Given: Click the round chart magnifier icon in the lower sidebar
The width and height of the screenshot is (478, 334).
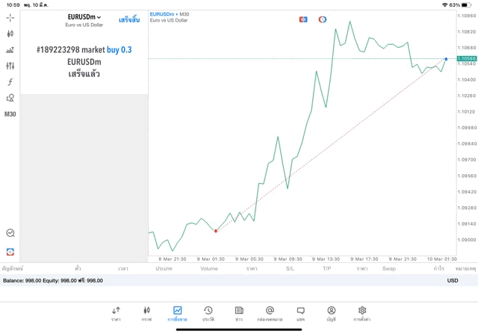Looking at the screenshot, I should click(x=10, y=233).
